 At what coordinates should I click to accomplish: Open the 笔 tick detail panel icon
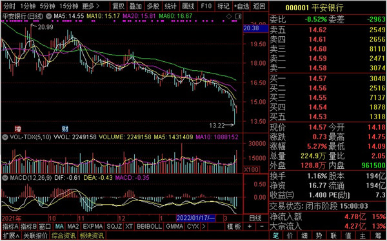pos(275,236)
